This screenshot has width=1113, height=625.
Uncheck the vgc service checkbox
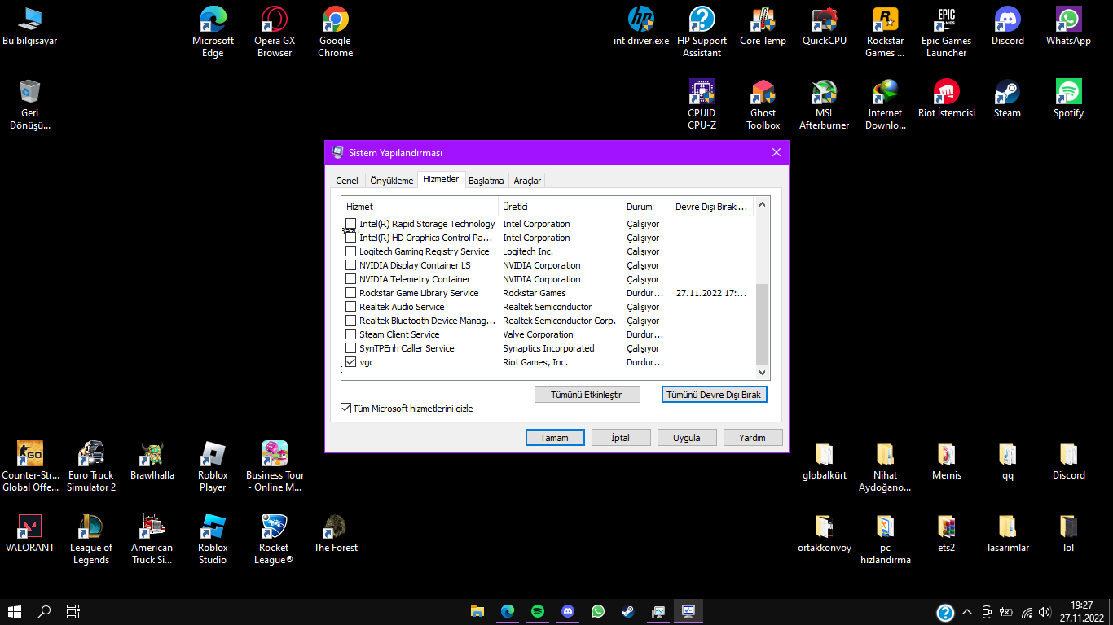[351, 362]
